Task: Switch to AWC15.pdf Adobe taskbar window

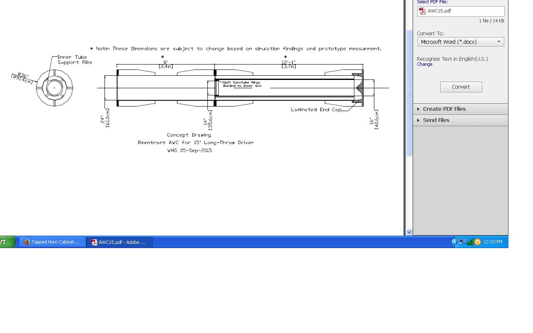Action: (120, 242)
